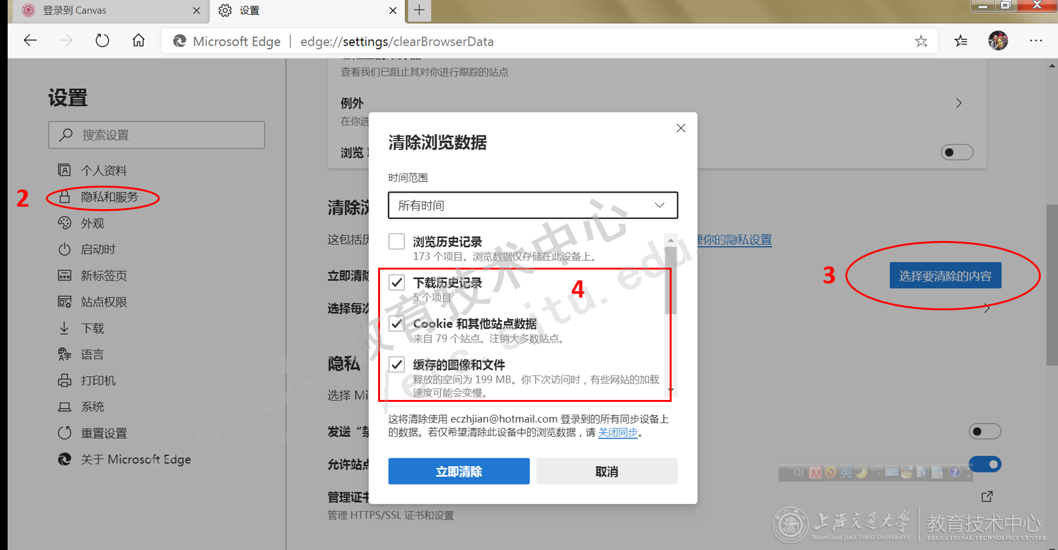Screen dimensions: 1058x550
Task: Open the Edge three-dot menu
Action: coord(1036,41)
